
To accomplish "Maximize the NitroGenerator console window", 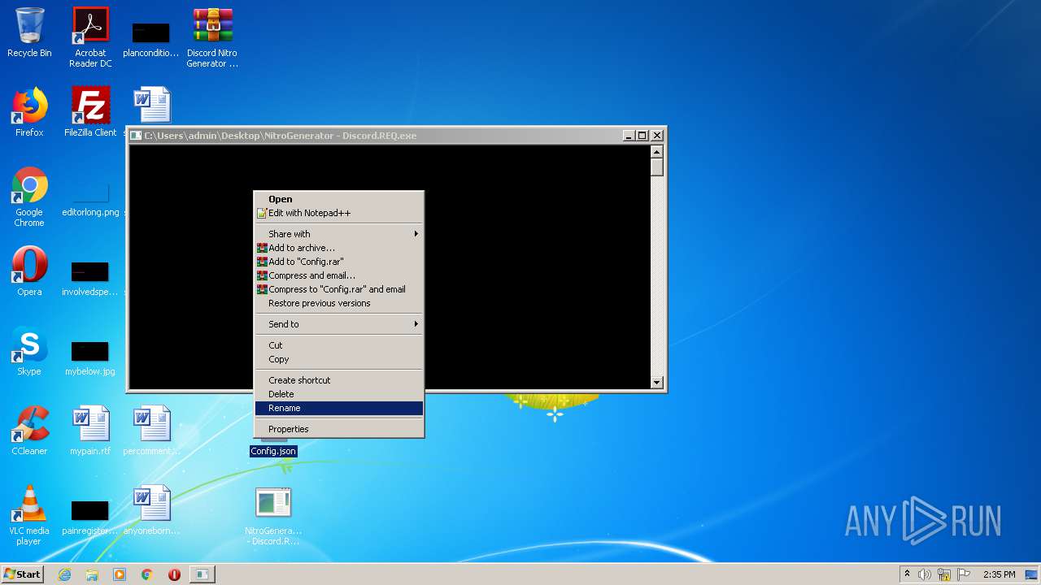I will click(642, 136).
